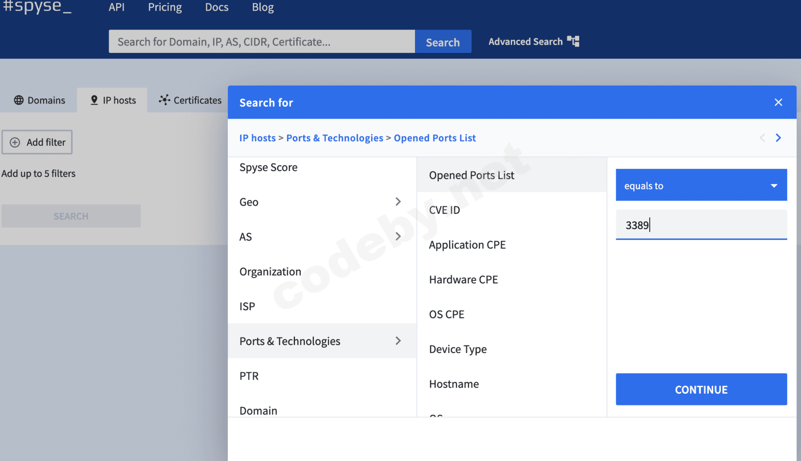
Task: Click the plus icon in Add filter
Action: point(15,142)
